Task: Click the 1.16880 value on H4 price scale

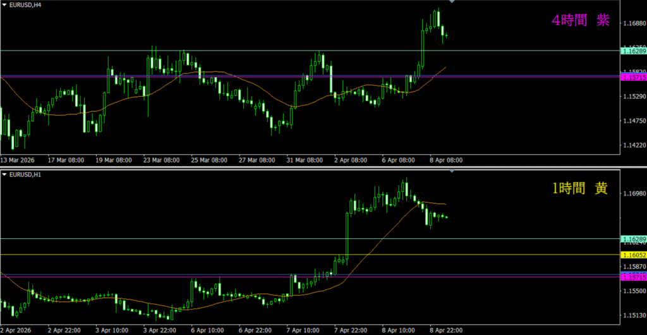Action: [633, 24]
